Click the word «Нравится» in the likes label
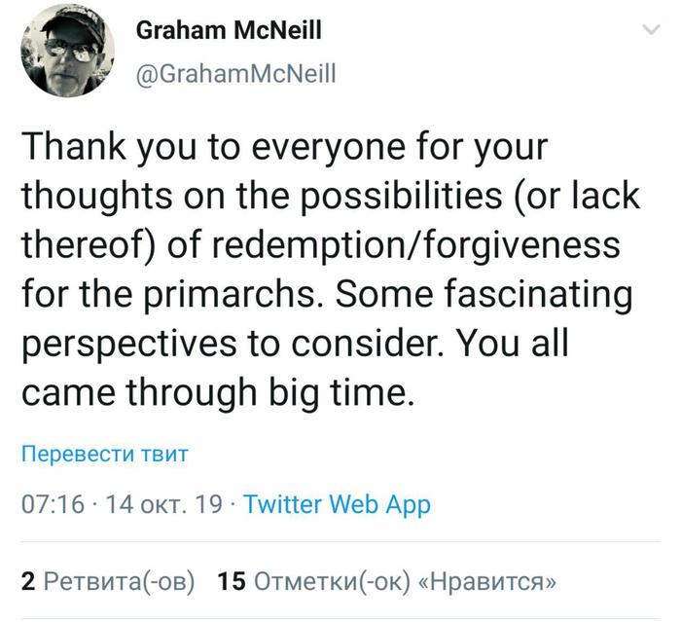This screenshot has width=681, height=622. (486, 581)
